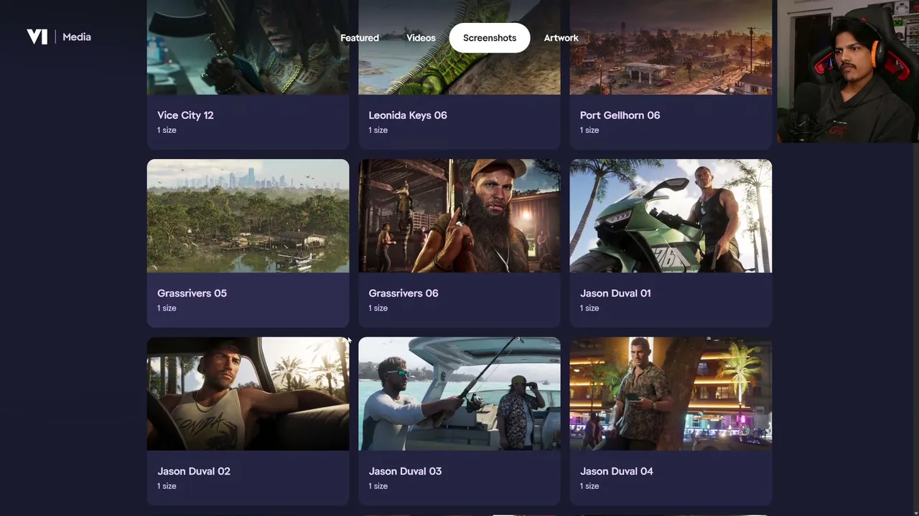The image size is (919, 516).
Task: Click "1 size" under Leonida Keys 06
Action: coord(378,130)
